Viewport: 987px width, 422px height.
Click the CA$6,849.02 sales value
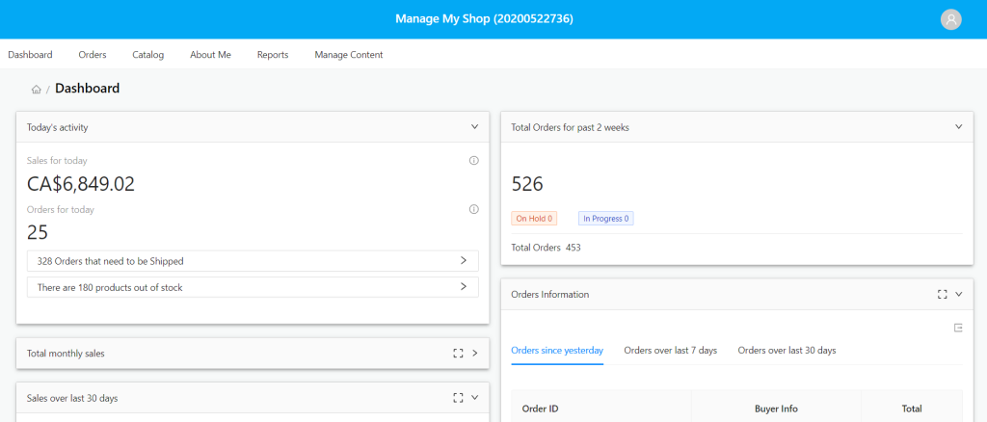81,184
